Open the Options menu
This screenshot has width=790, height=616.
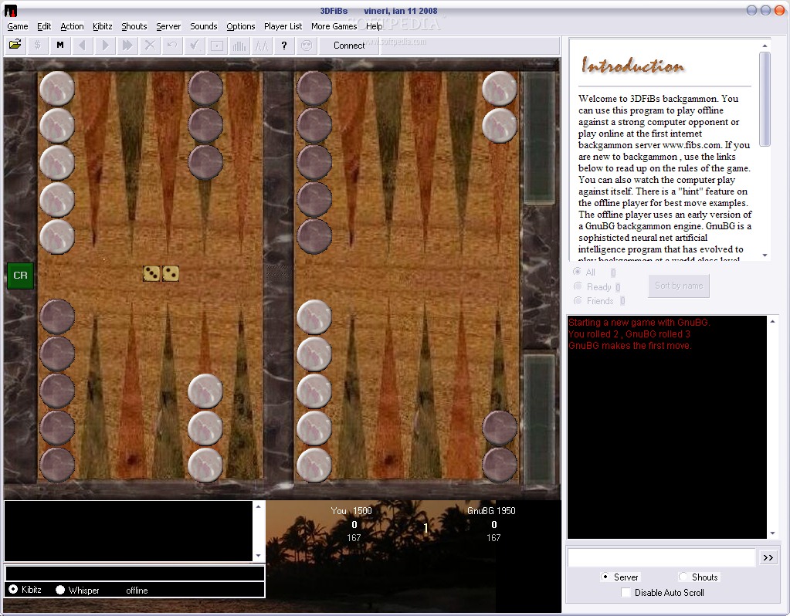pyautogui.click(x=240, y=26)
